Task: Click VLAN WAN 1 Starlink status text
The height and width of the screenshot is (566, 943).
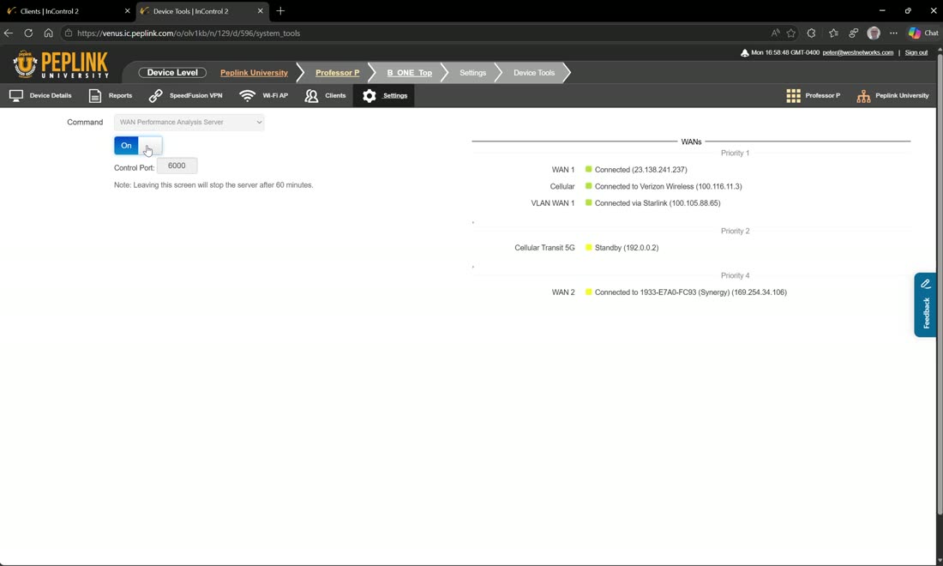Action: click(x=658, y=203)
